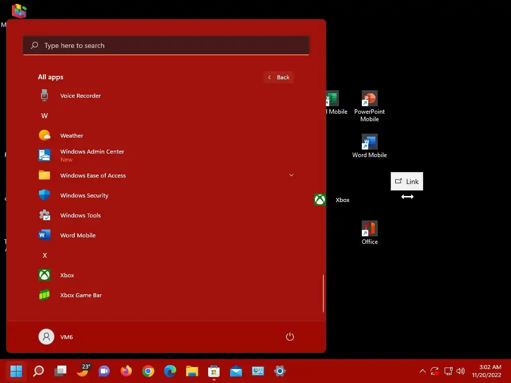Viewport: 511px width, 383px height.
Task: Open the power options button
Action: click(x=290, y=337)
